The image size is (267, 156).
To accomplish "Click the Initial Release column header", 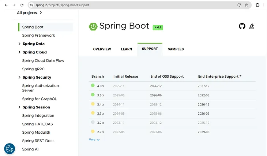I will (x=126, y=77).
